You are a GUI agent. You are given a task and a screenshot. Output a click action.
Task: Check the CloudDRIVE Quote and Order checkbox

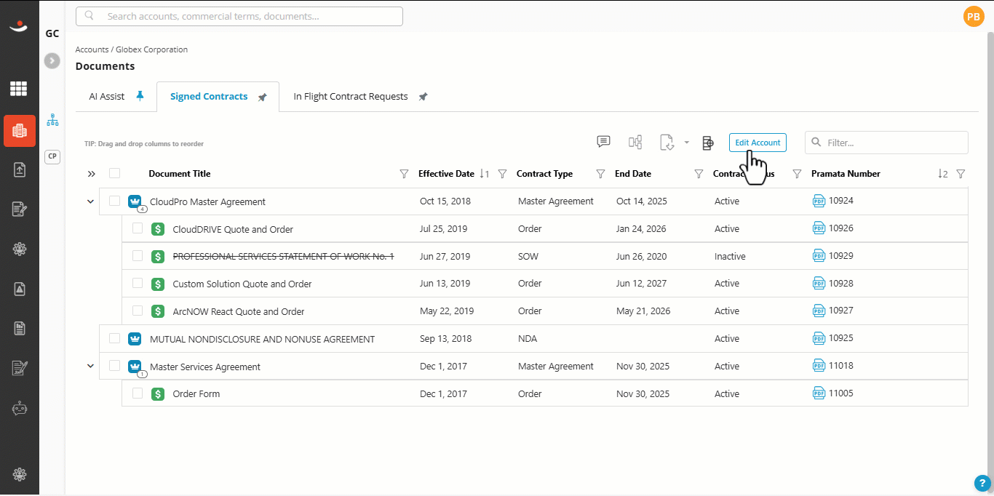pos(138,228)
